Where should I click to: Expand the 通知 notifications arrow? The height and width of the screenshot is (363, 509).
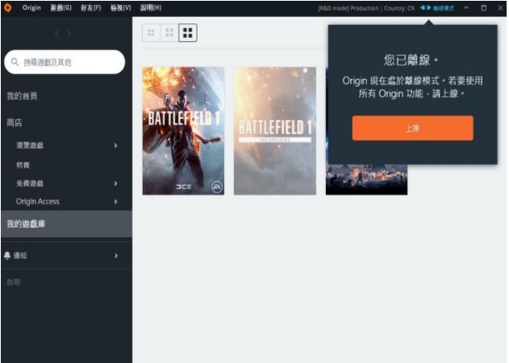[x=116, y=256]
